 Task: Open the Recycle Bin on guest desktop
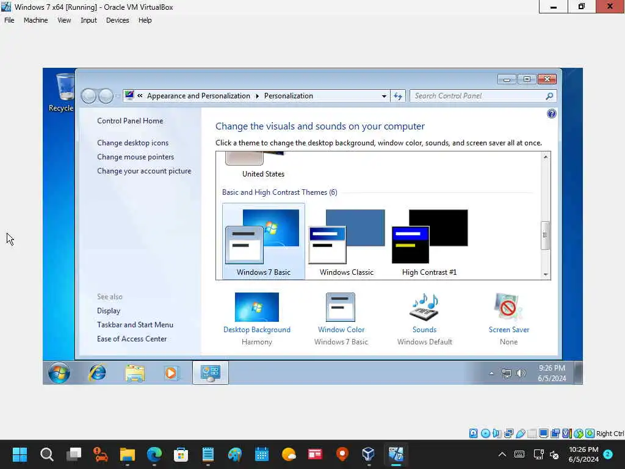[x=63, y=93]
